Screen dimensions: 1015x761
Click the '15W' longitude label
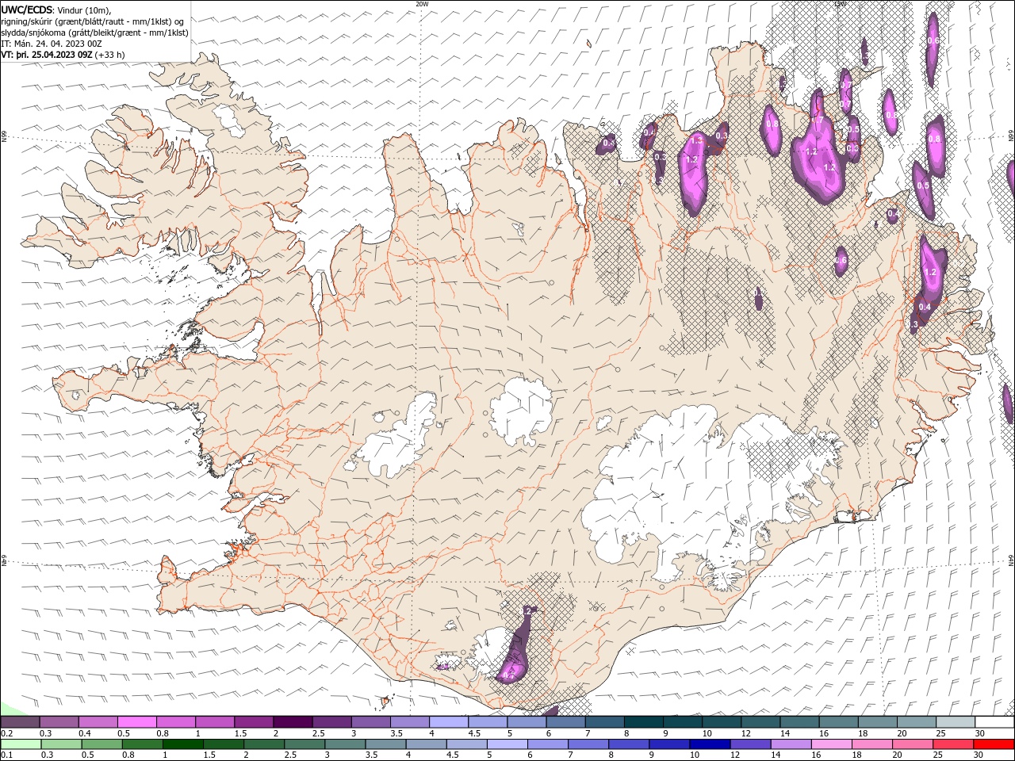tap(840, 4)
